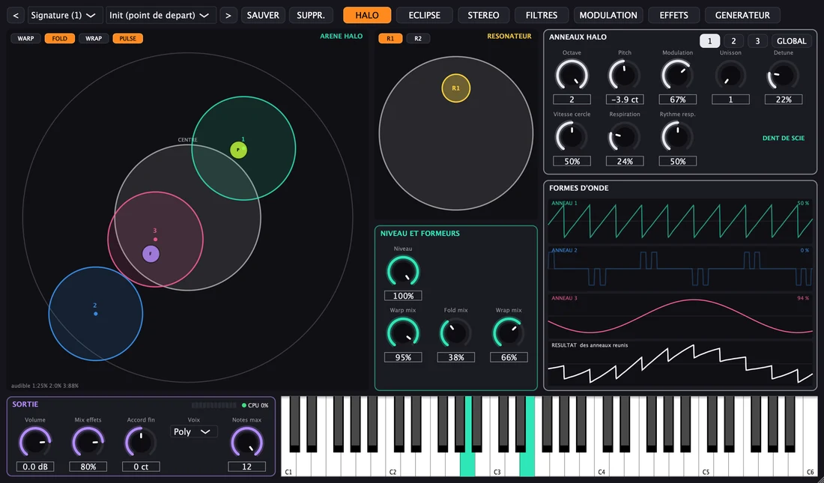This screenshot has width=824, height=483.
Task: Click the Rythme resp. knob
Action: point(677,137)
